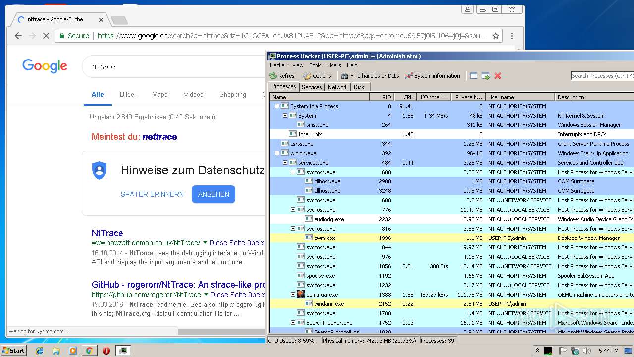The image size is (634, 357).
Task: Open the View menu
Action: [x=298, y=65]
